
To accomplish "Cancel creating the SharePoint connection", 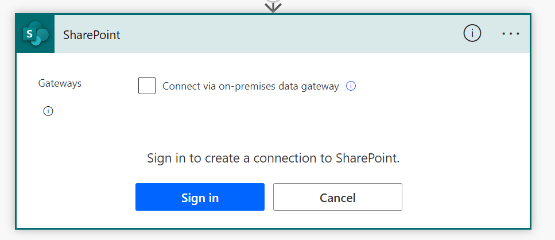I will pos(337,198).
